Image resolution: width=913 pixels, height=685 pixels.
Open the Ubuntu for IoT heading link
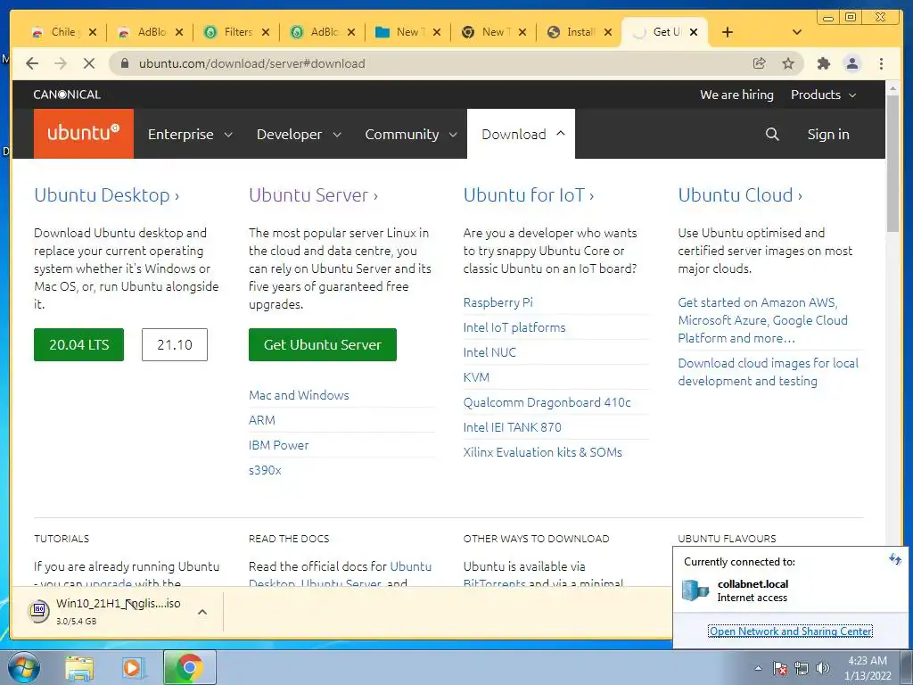[529, 195]
